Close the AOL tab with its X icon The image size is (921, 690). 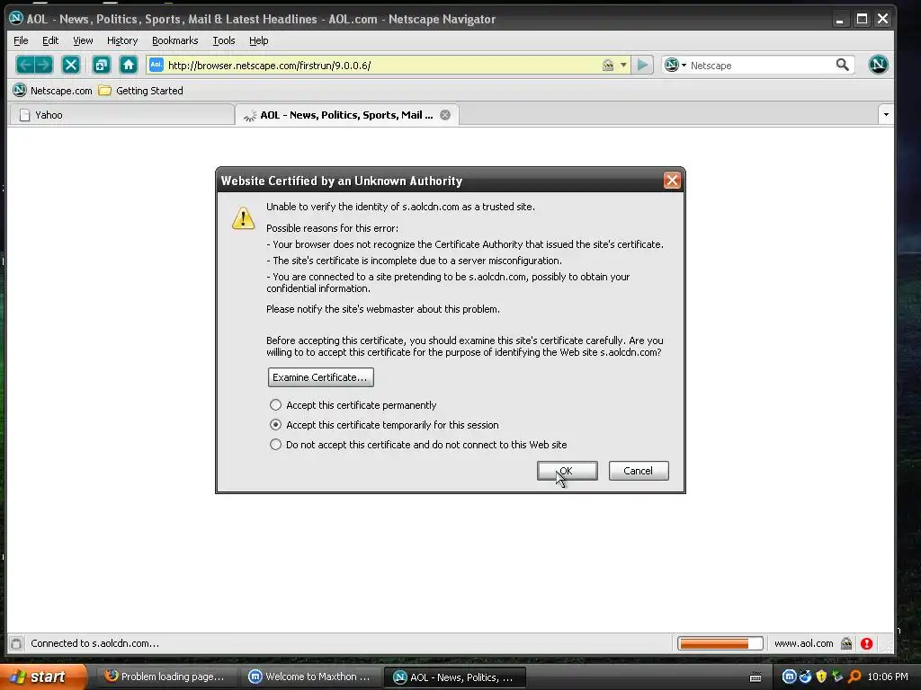pos(445,115)
